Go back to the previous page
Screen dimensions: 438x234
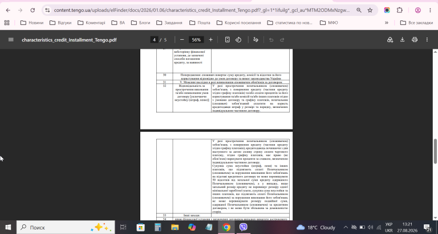[8, 10]
